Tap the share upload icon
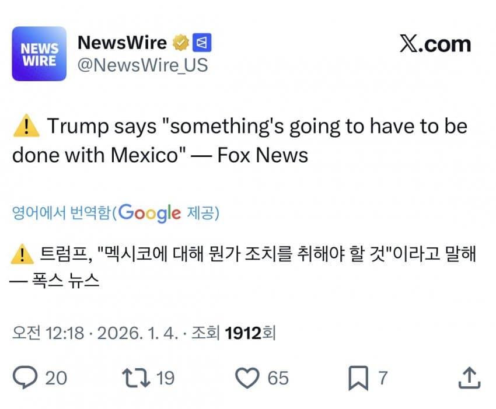Image resolution: width=496 pixels, height=409 pixels. click(469, 378)
